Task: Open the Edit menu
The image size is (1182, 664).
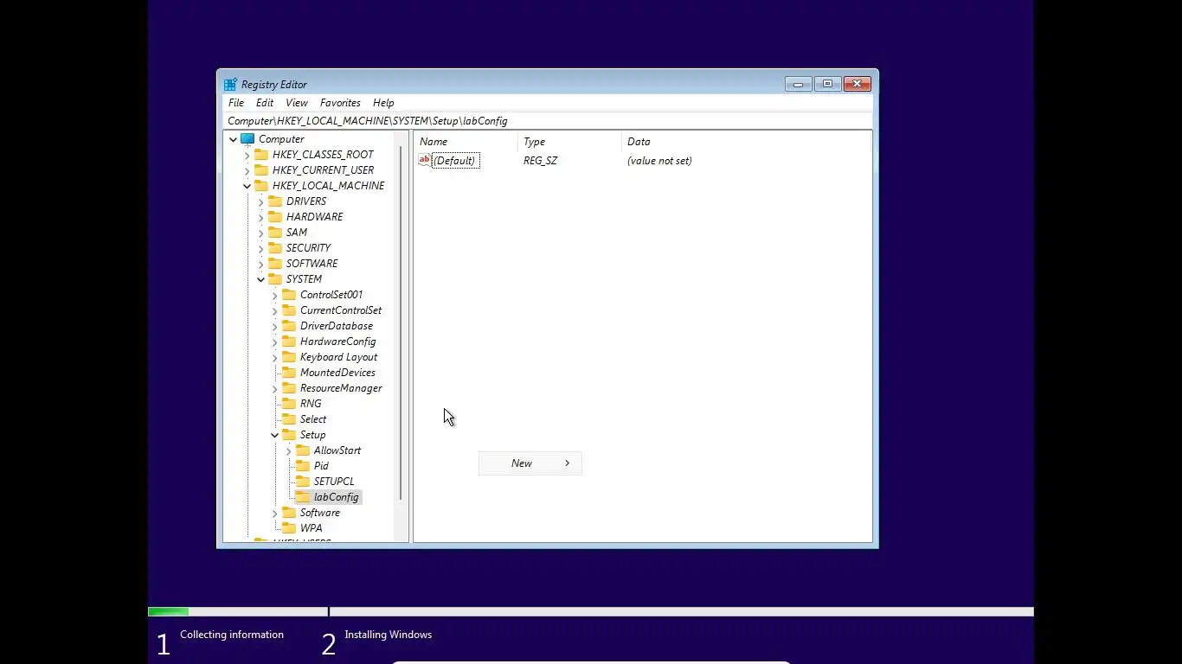Action: [x=265, y=103]
